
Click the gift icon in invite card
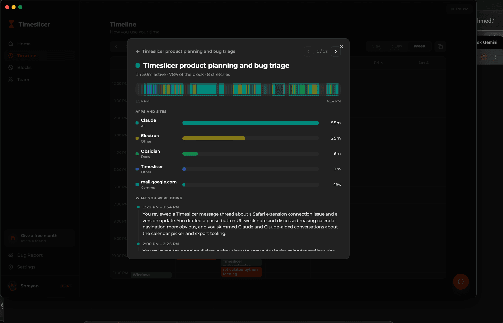coord(13,238)
